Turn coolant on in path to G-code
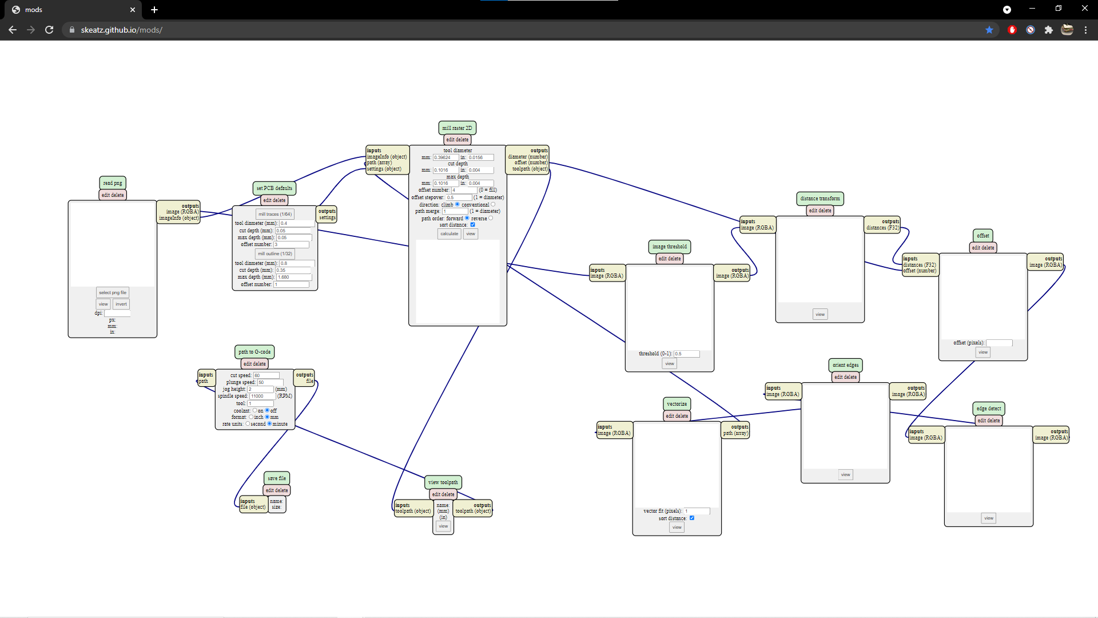This screenshot has width=1098, height=618. (254, 410)
